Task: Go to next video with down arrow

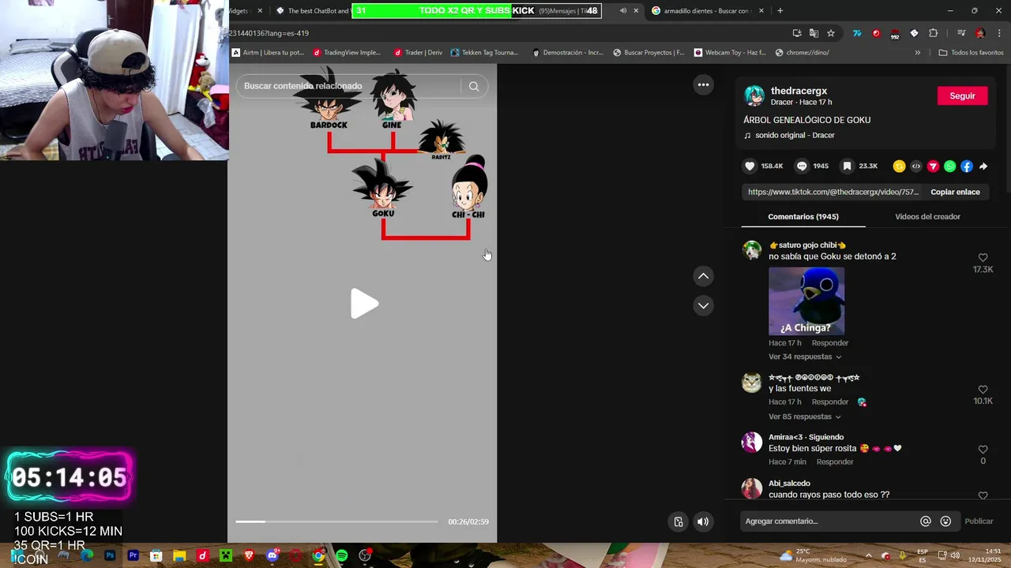Action: [x=703, y=305]
